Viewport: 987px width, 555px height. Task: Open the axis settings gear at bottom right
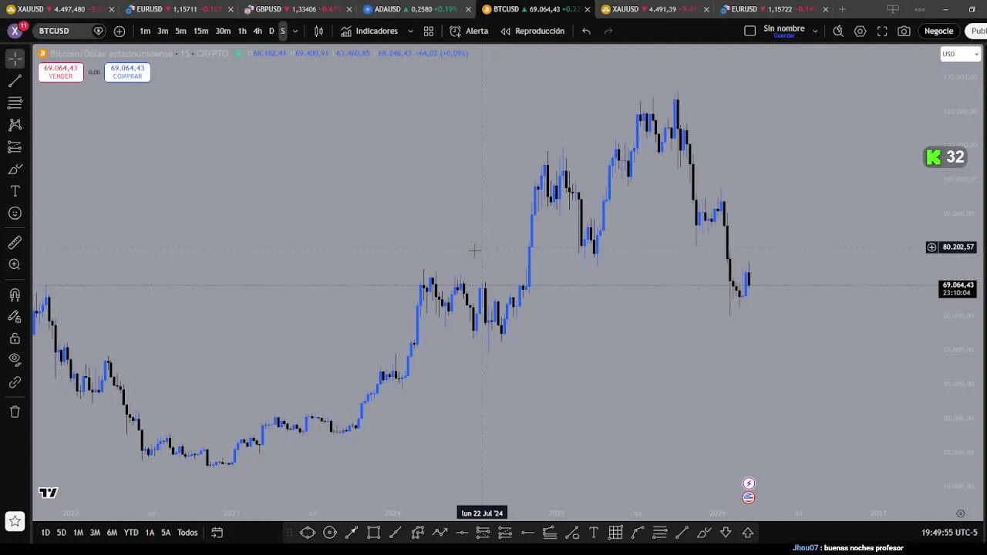tap(961, 513)
